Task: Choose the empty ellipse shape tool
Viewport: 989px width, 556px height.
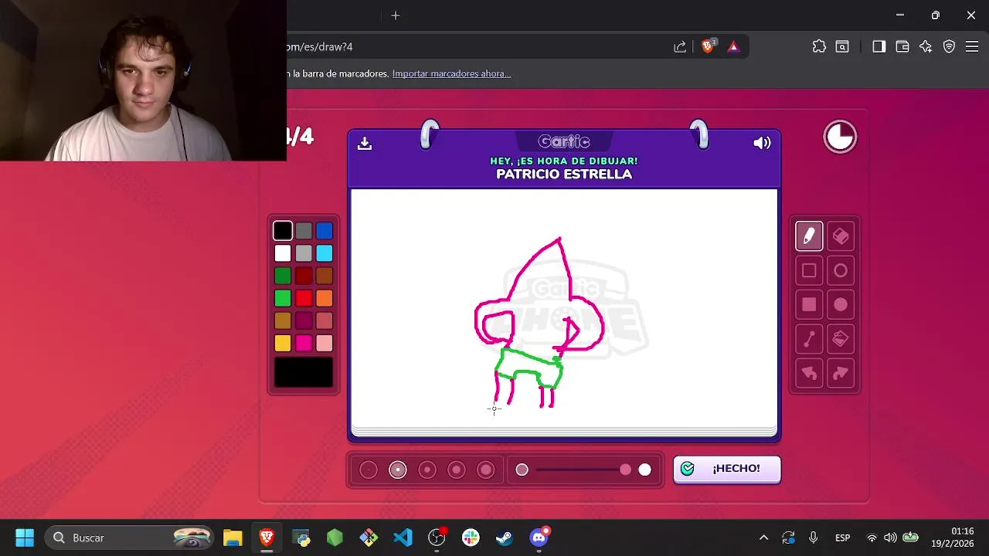Action: 841,270
